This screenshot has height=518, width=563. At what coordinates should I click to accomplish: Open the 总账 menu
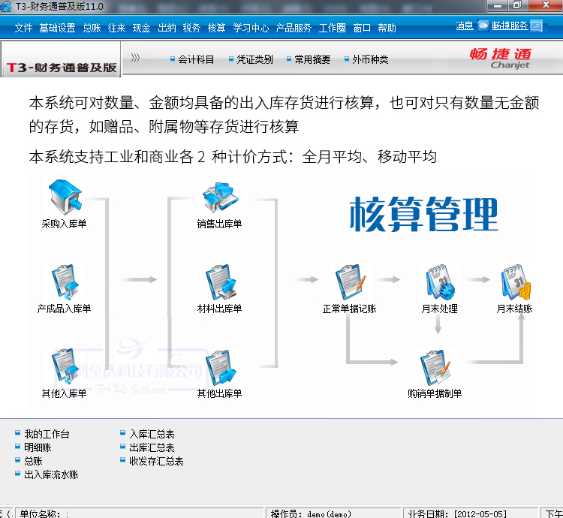tap(92, 28)
